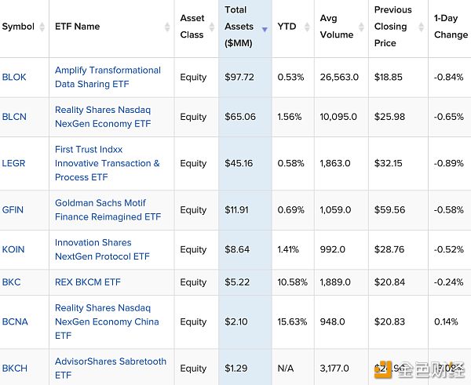Sort by Previous Closing Price header

392,26
